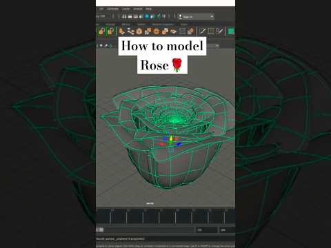Click the help line text at bottom
The width and height of the screenshot is (331, 248).
point(165,246)
